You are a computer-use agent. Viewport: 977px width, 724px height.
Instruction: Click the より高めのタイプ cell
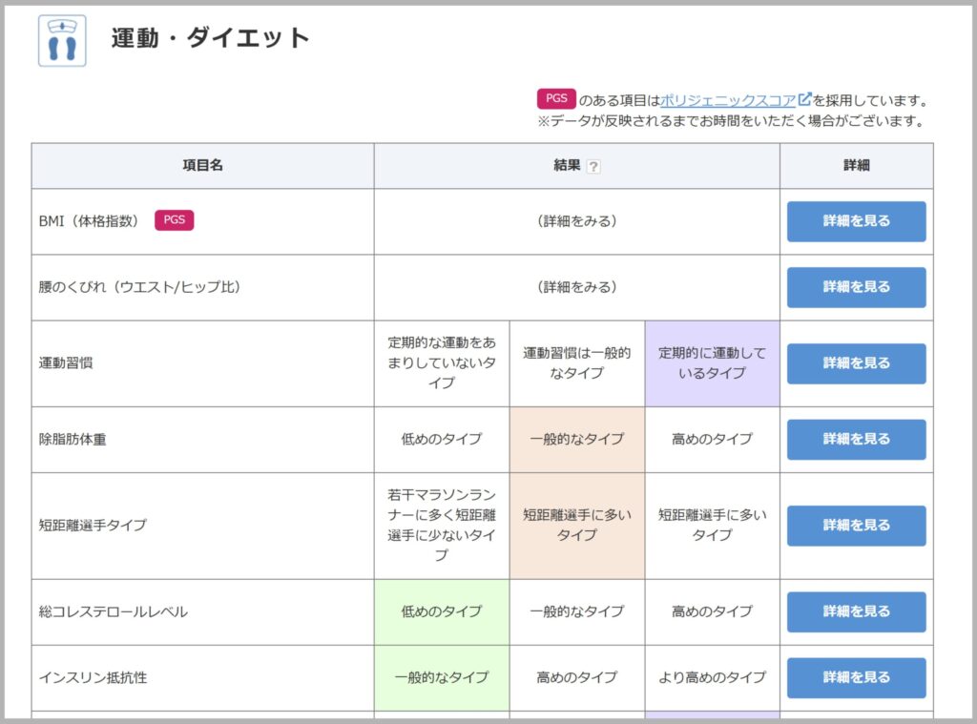click(712, 678)
